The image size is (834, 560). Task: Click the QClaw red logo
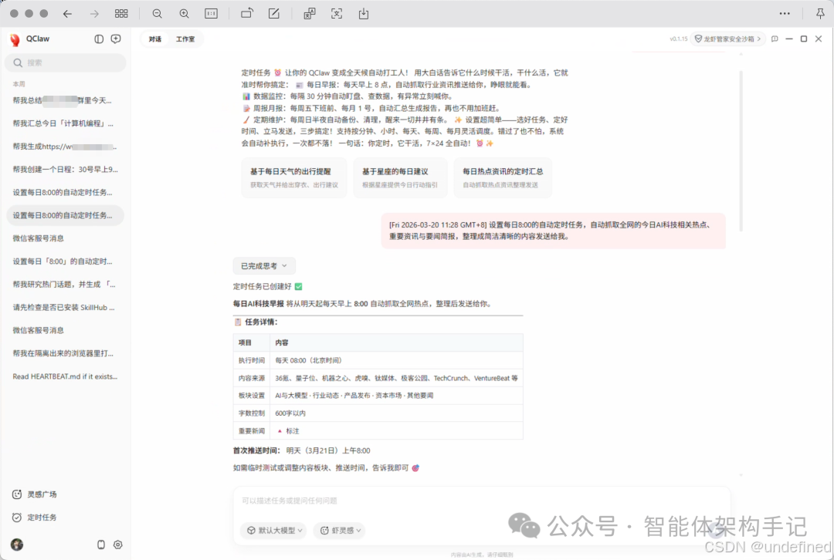tap(15, 40)
